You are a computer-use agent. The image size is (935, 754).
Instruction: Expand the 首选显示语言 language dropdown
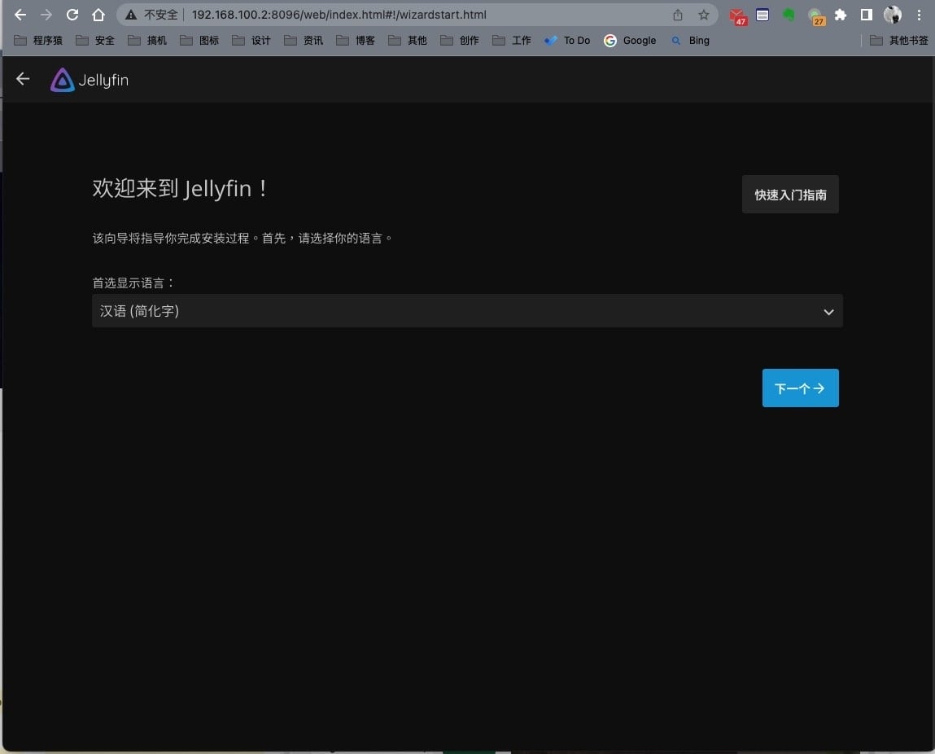467,311
